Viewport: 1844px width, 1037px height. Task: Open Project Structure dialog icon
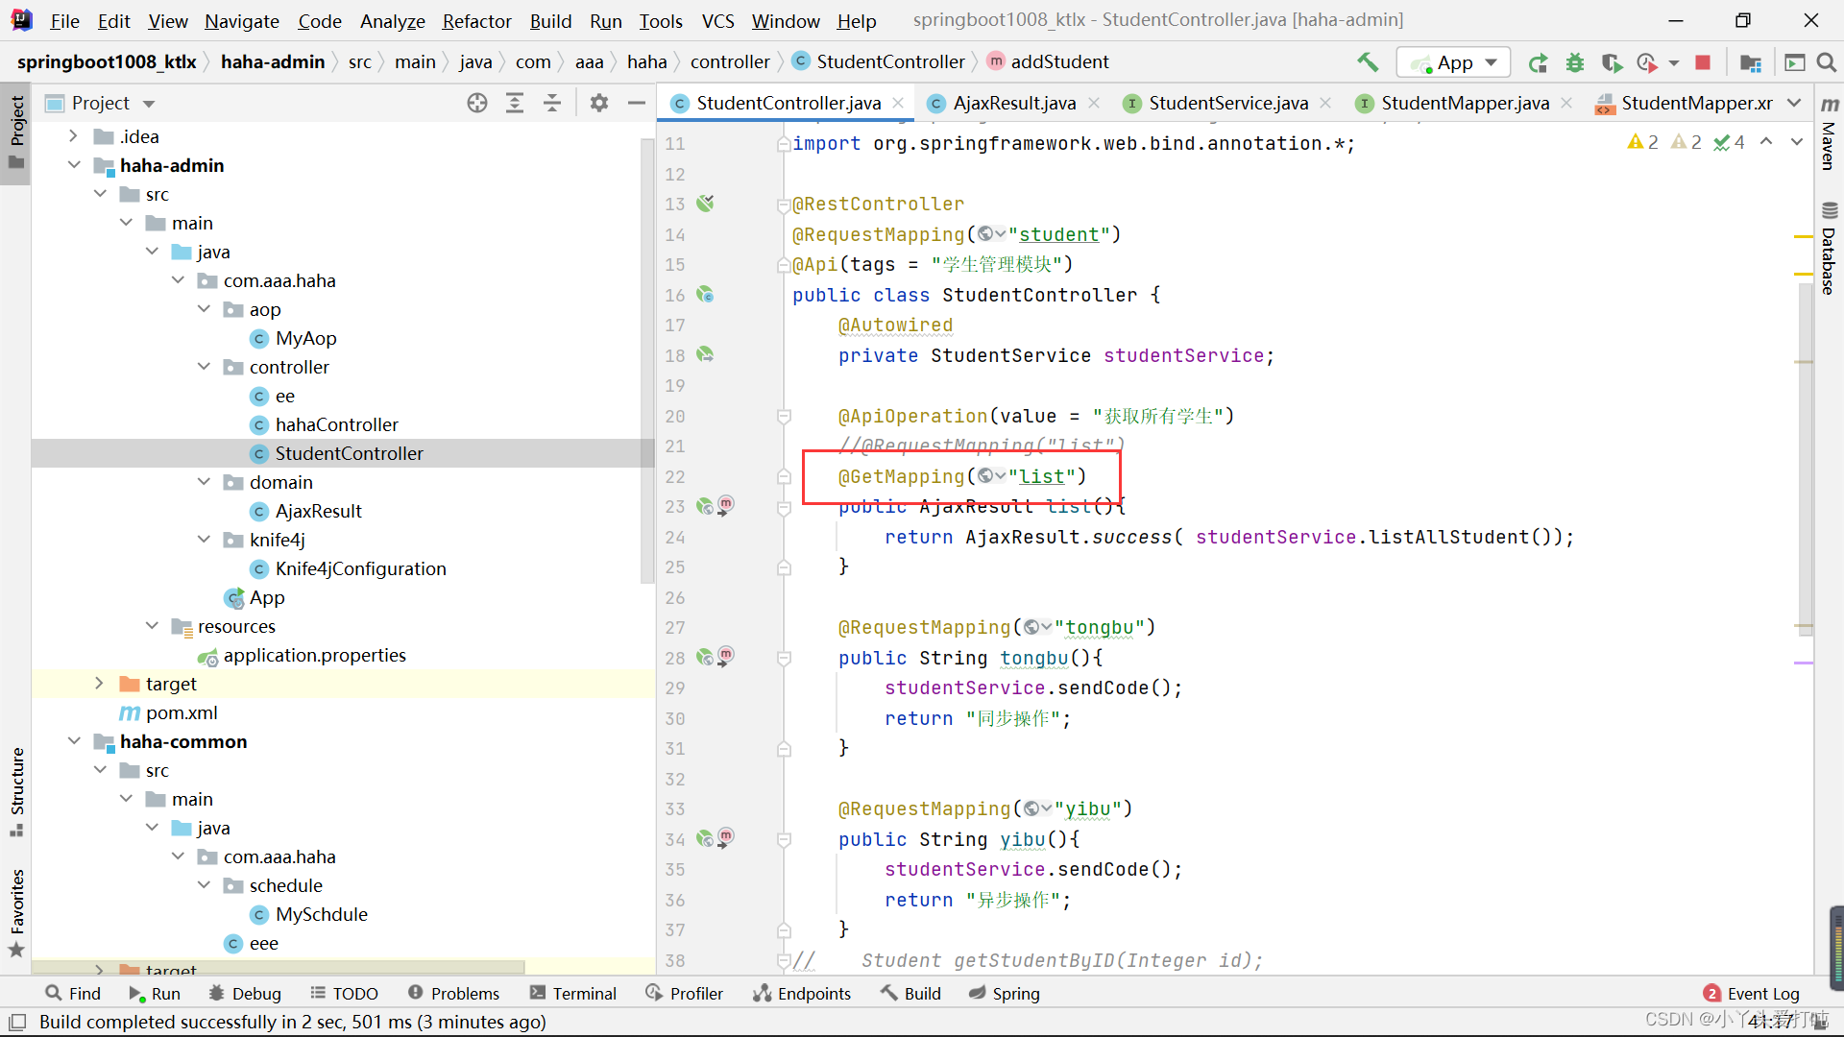pyautogui.click(x=1750, y=62)
